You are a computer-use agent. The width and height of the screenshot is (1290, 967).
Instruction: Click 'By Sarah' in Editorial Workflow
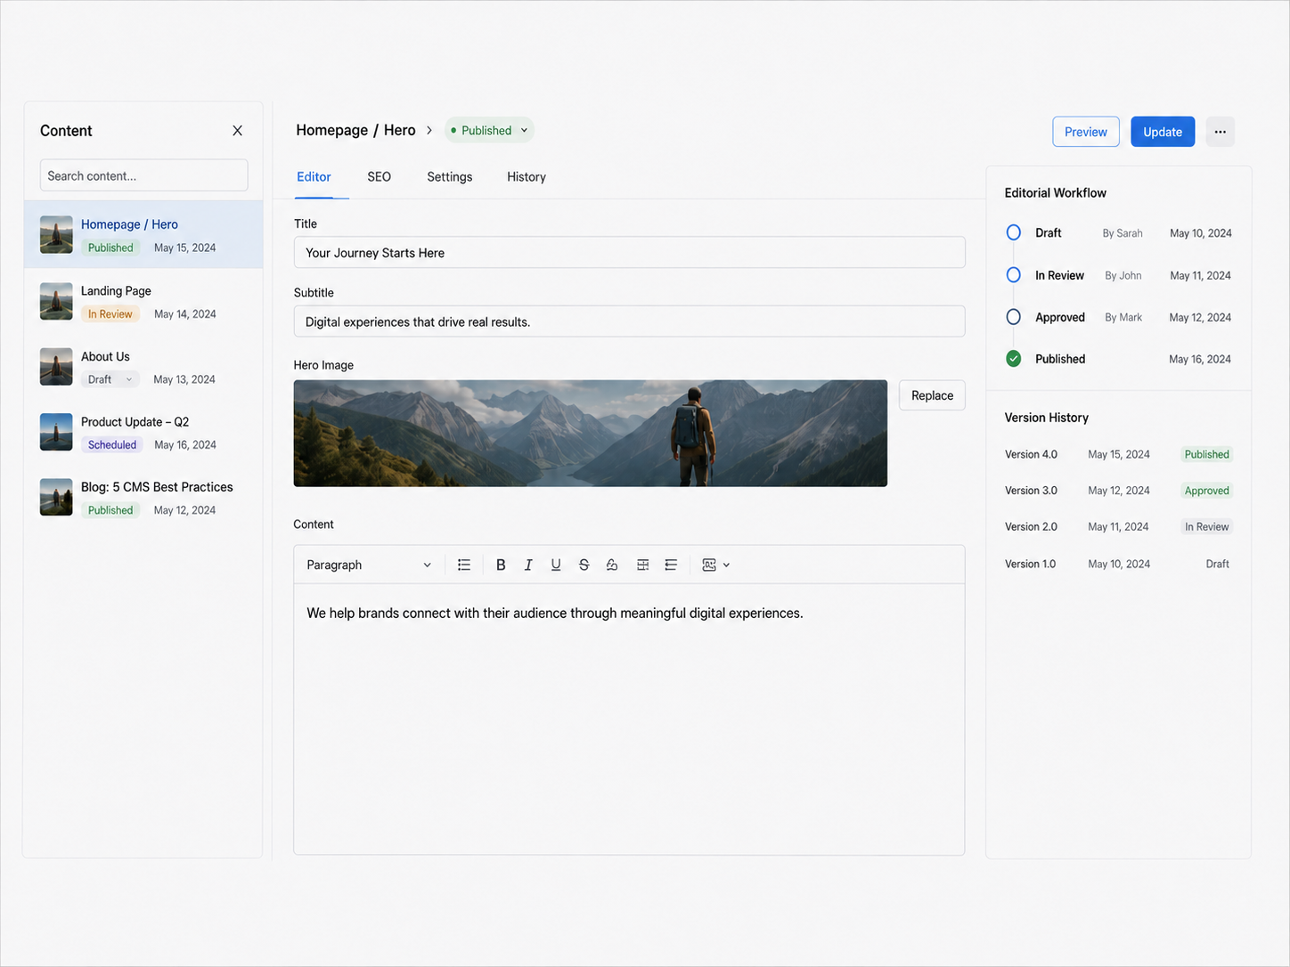[1123, 233]
